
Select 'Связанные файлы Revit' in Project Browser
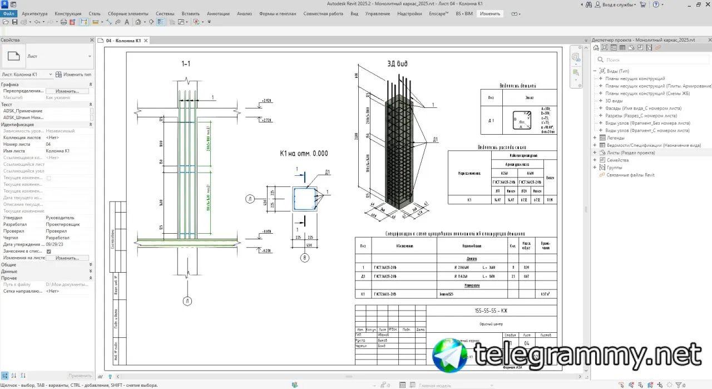pyautogui.click(x=630, y=175)
